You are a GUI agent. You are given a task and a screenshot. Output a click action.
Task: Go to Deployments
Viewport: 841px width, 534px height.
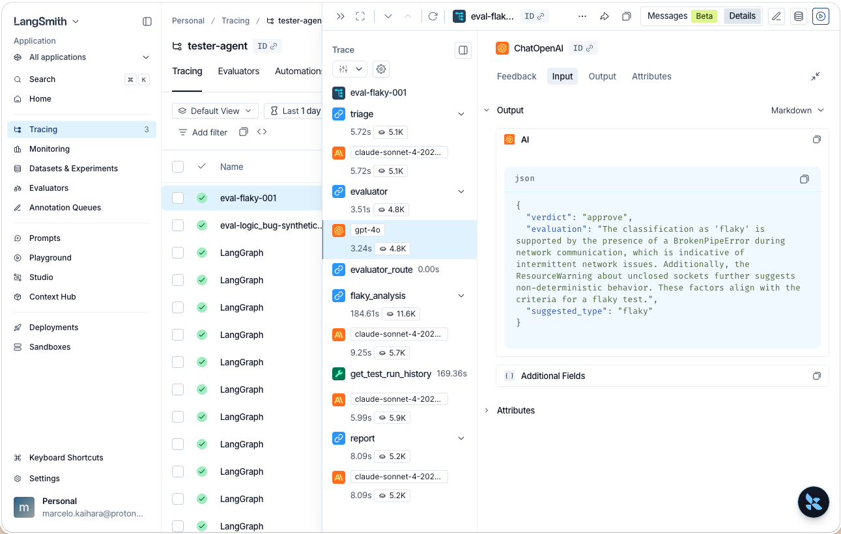[x=81, y=328]
